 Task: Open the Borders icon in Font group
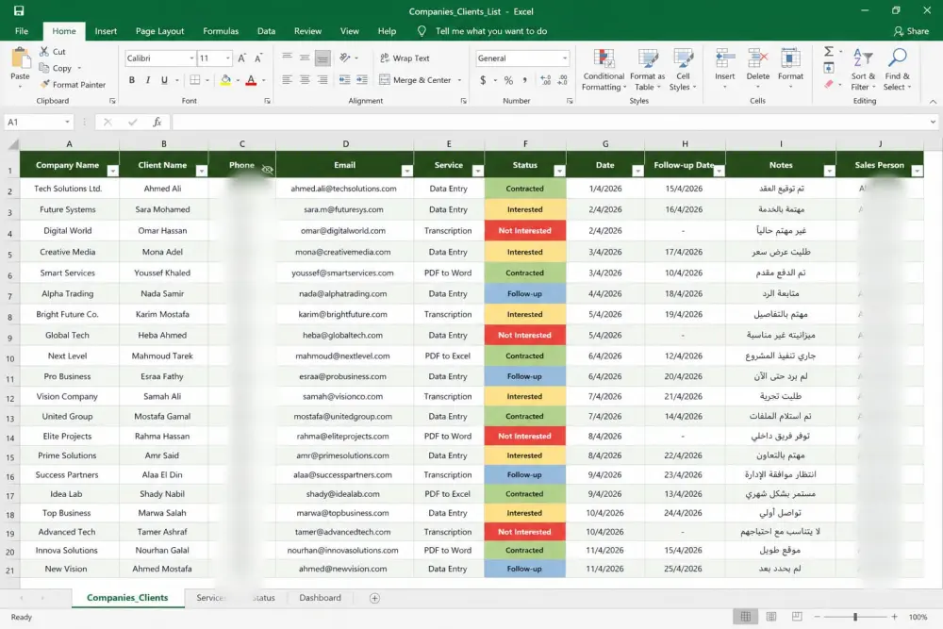pyautogui.click(x=195, y=80)
